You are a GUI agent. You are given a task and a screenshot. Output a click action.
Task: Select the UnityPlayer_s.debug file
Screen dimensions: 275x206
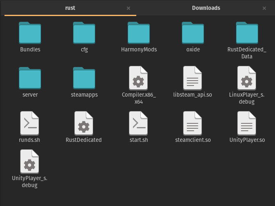point(30,161)
